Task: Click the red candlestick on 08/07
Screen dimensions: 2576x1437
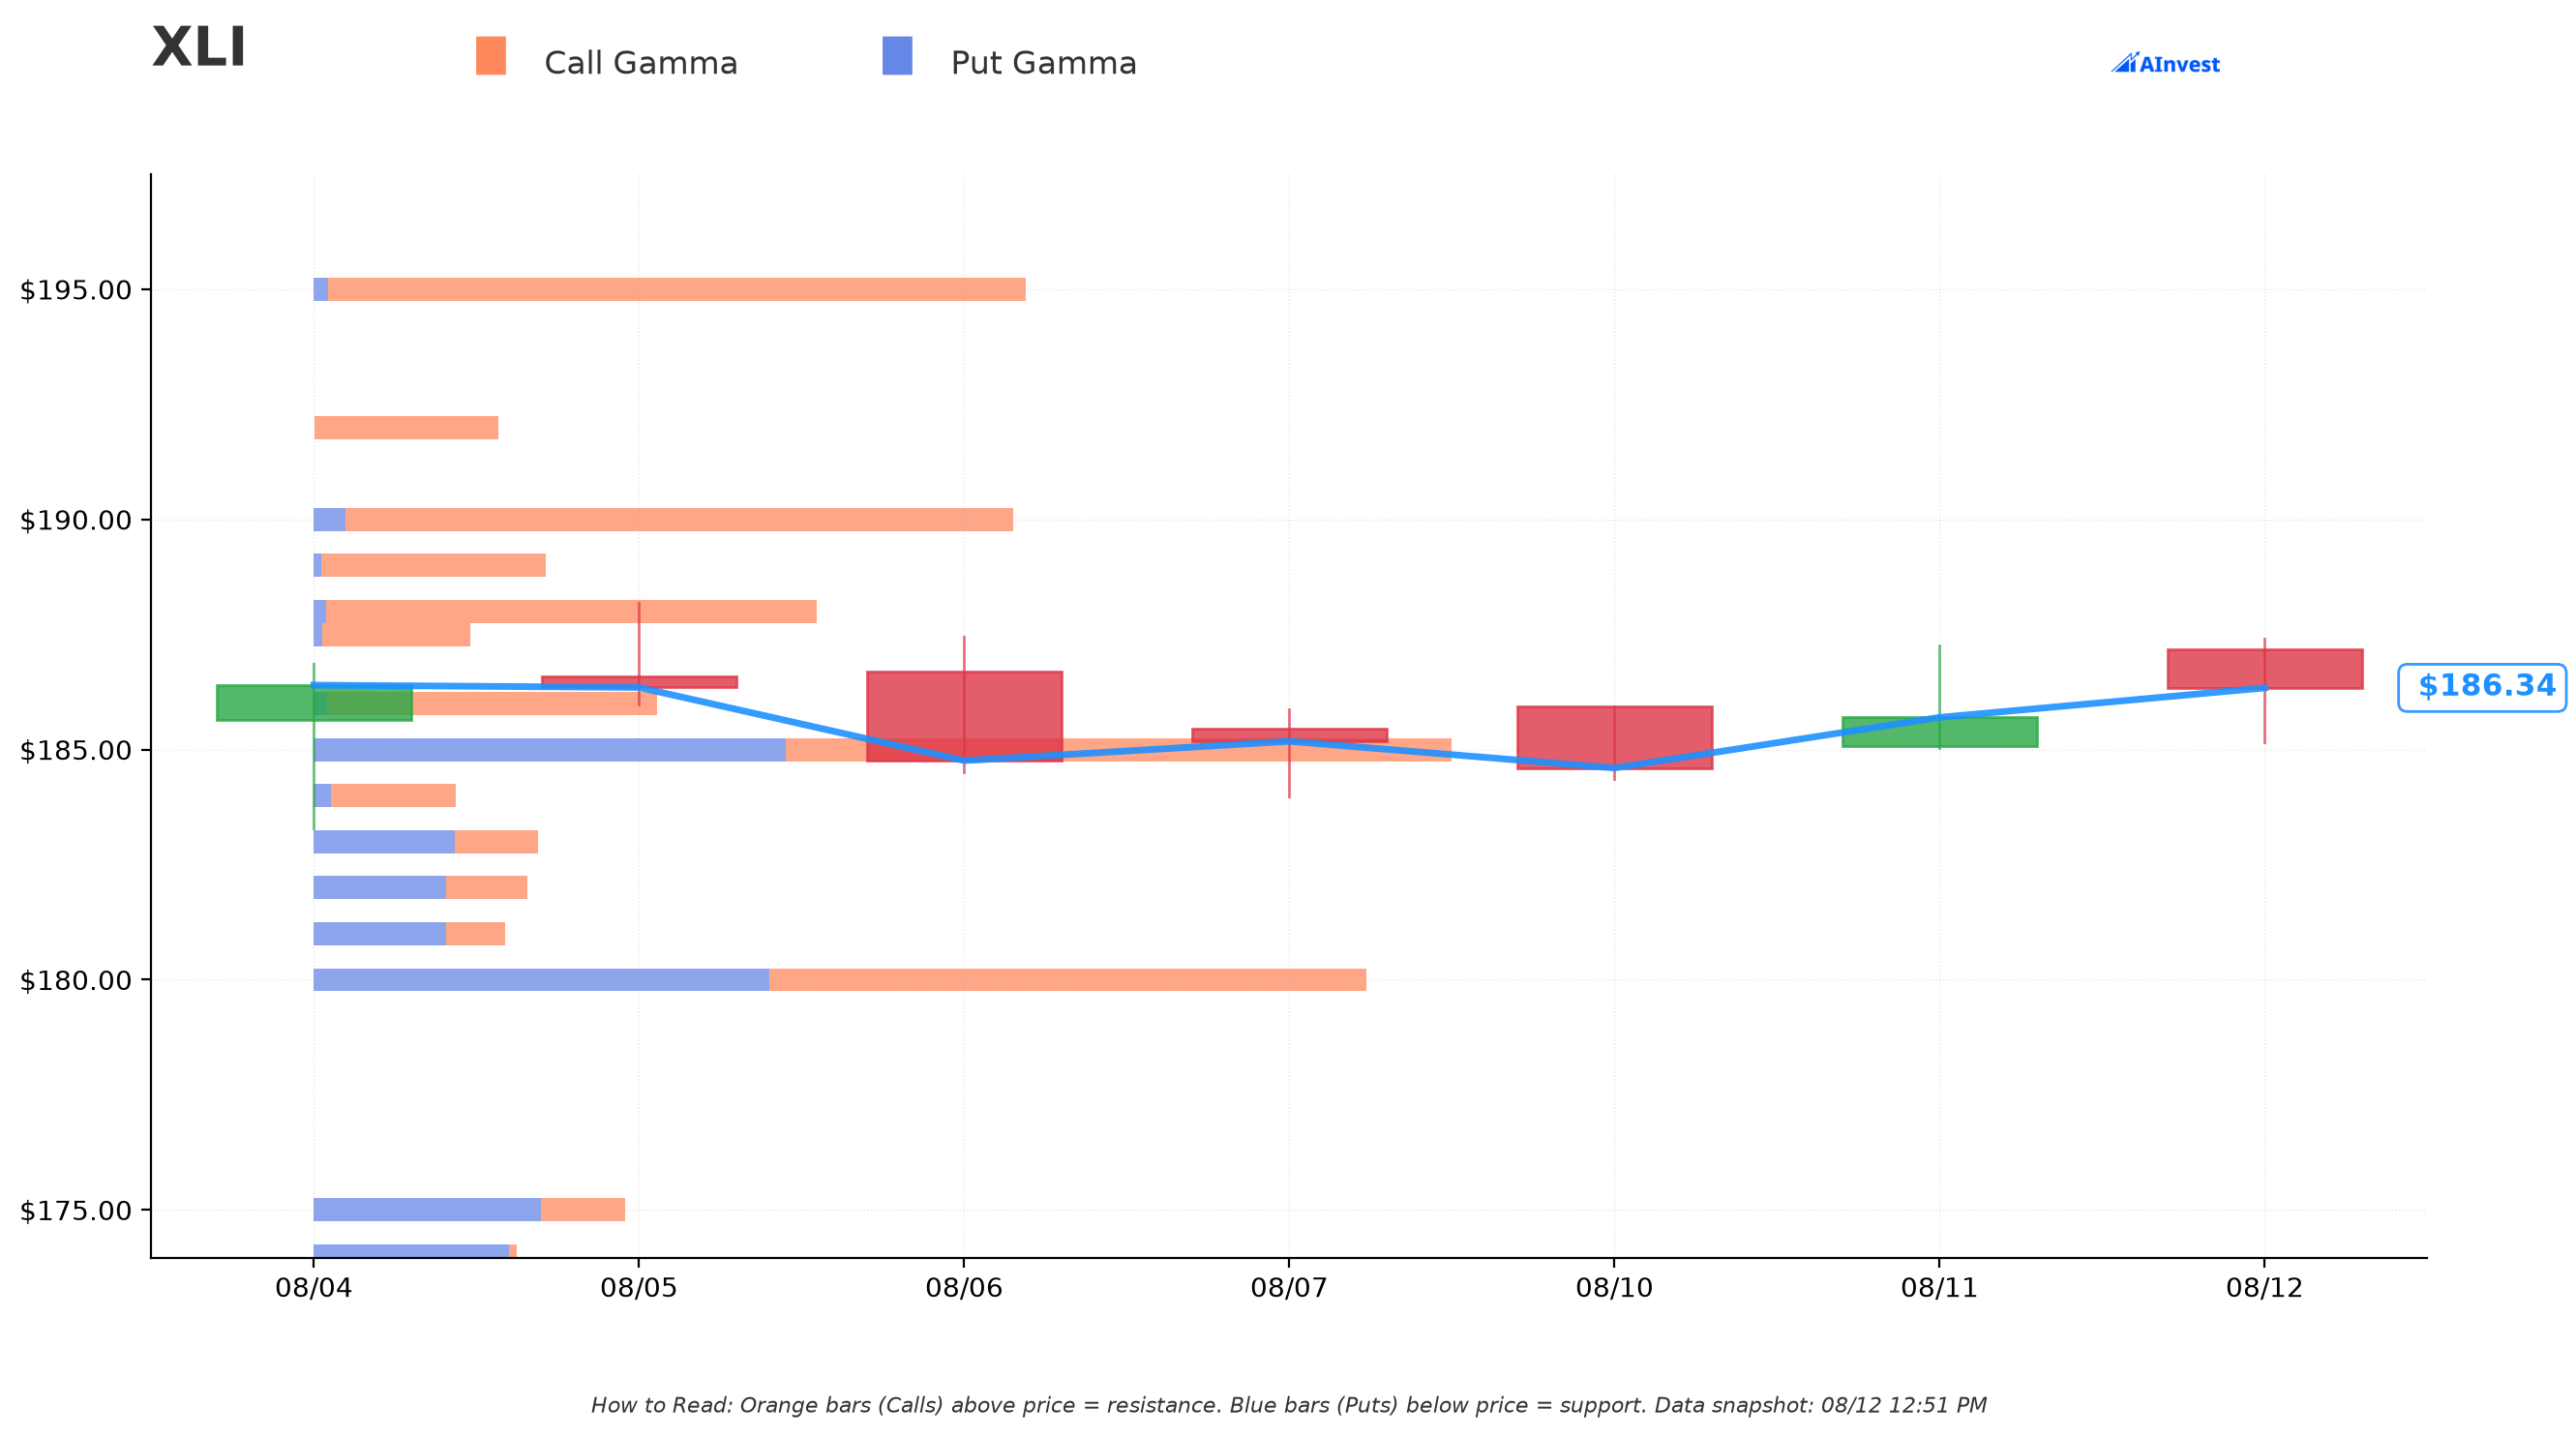Action: [1289, 736]
